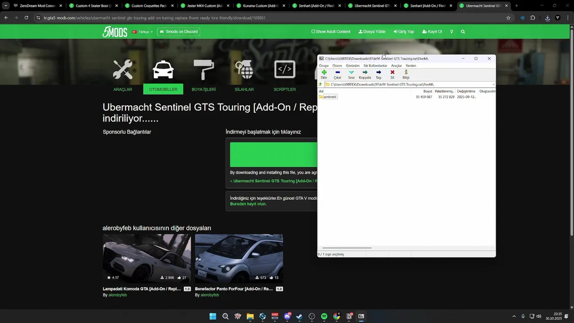Open File Explorer from the taskbar

[x=250, y=316]
